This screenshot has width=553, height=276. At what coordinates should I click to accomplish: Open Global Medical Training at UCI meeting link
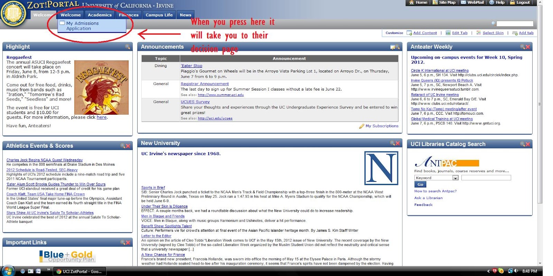point(442,119)
